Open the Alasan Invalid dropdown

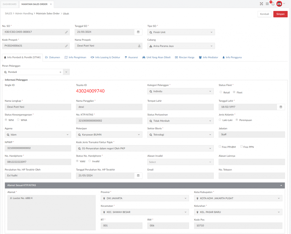180,162
